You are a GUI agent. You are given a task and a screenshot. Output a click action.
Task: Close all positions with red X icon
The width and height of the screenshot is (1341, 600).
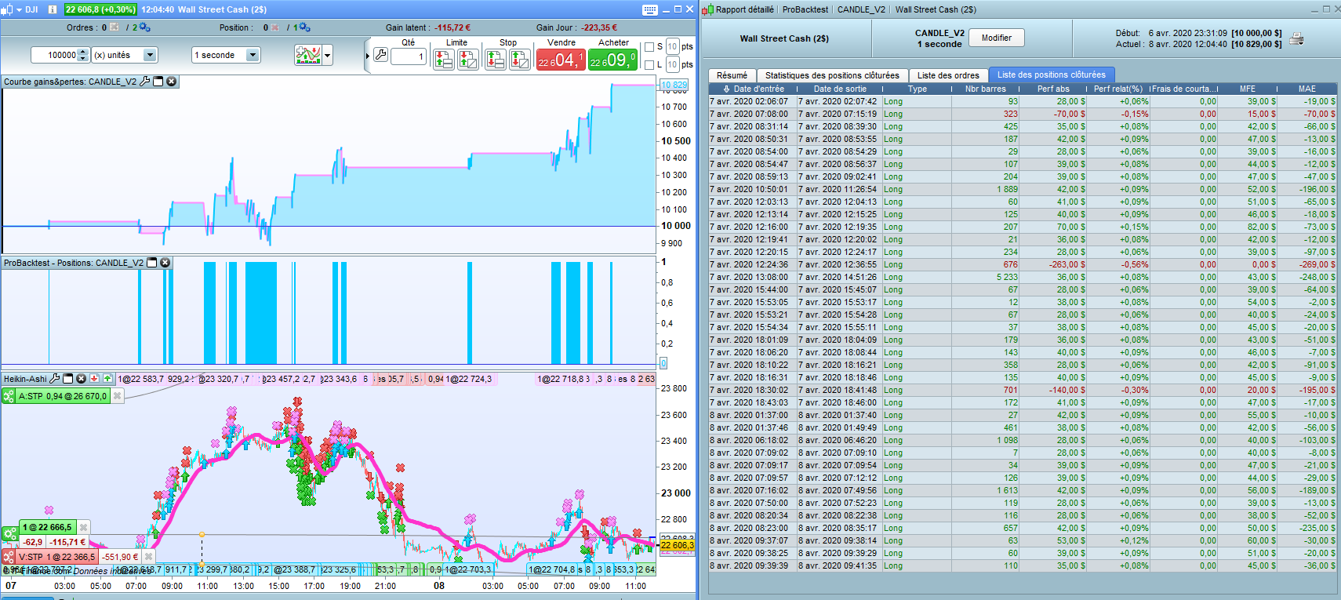click(x=275, y=27)
